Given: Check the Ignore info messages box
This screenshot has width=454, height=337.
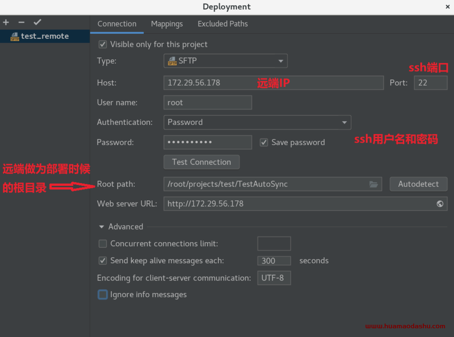Looking at the screenshot, I should click(103, 295).
